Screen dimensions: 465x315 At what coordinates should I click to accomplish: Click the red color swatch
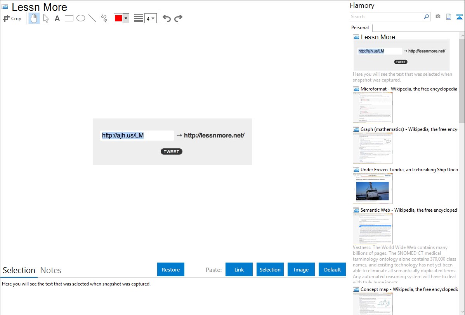[118, 18]
